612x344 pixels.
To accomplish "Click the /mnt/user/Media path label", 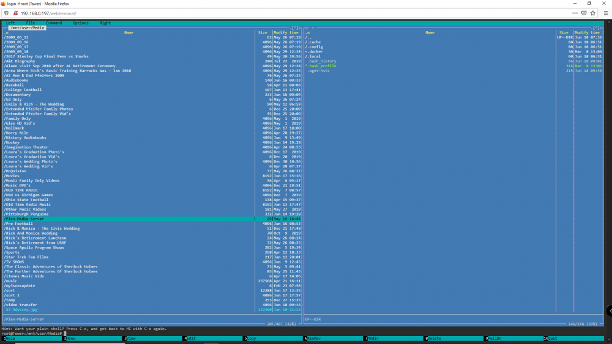I will [28, 27].
